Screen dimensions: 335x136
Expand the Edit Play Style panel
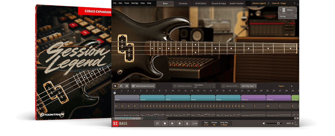pyautogui.click(x=249, y=86)
